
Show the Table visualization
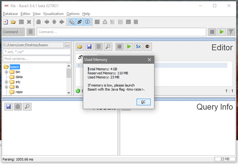point(128,22)
